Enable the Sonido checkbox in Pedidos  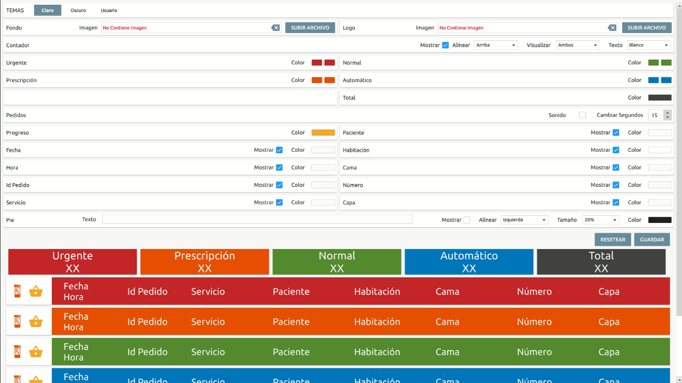click(x=582, y=115)
